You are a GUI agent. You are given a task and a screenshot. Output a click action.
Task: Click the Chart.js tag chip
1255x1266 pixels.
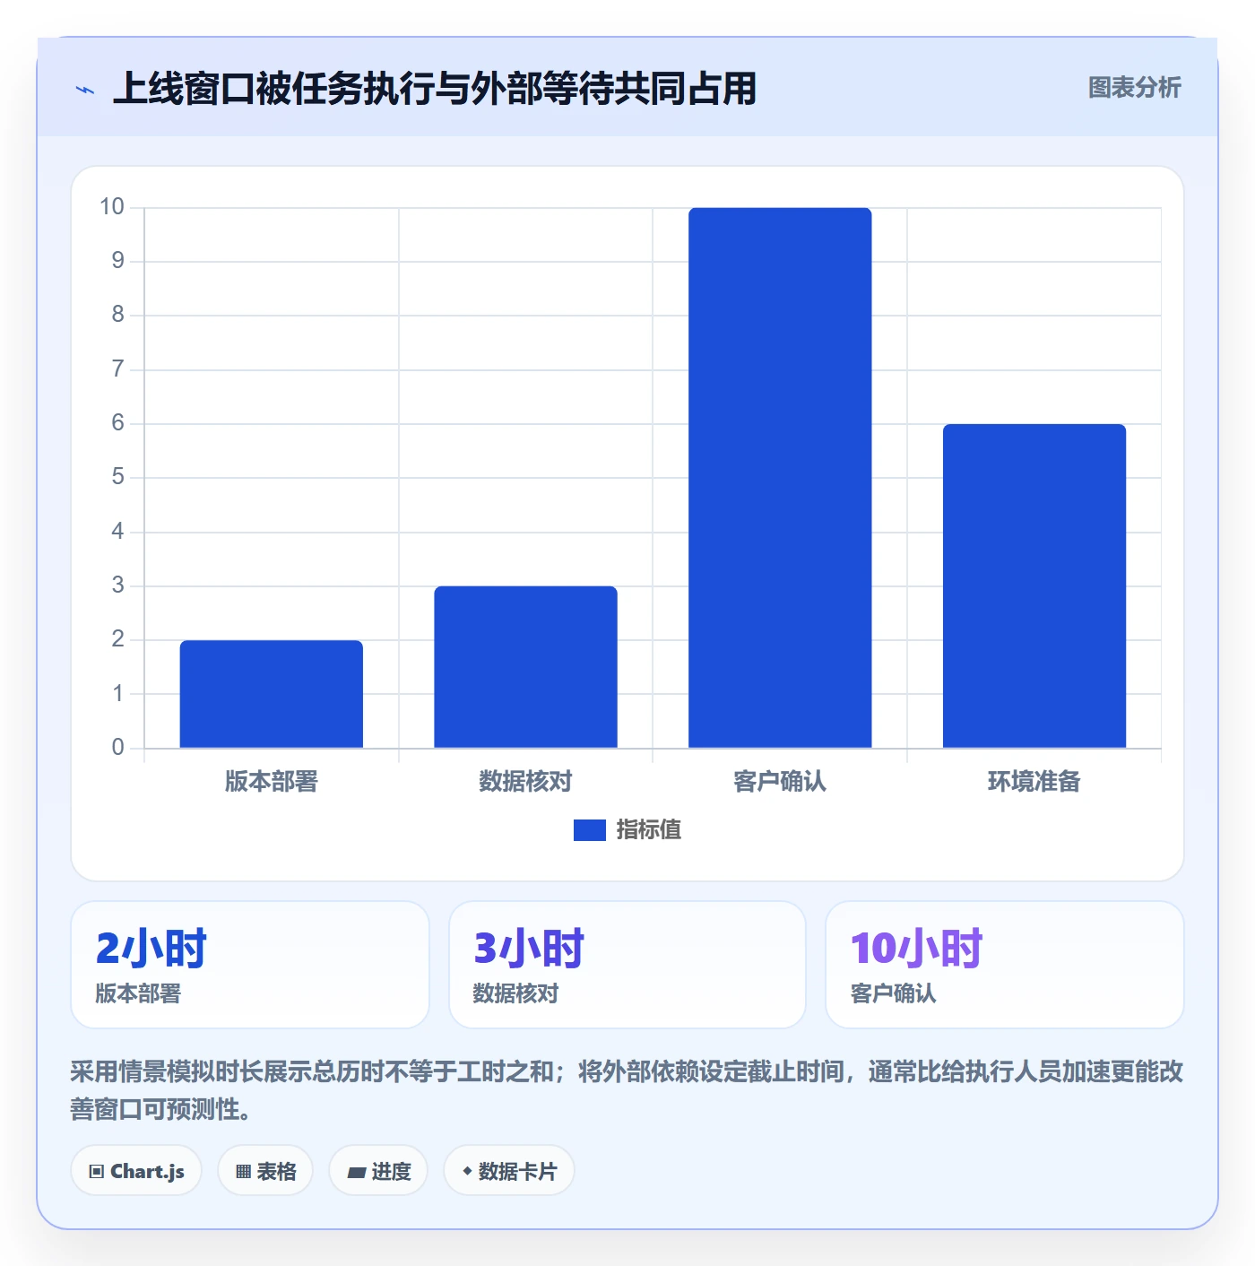(x=136, y=1171)
